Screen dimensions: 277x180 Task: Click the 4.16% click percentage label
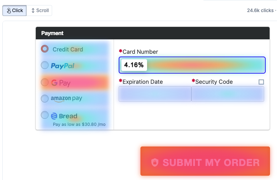click(x=134, y=65)
